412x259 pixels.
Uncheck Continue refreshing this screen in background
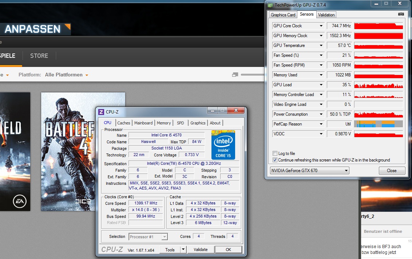[x=275, y=160]
